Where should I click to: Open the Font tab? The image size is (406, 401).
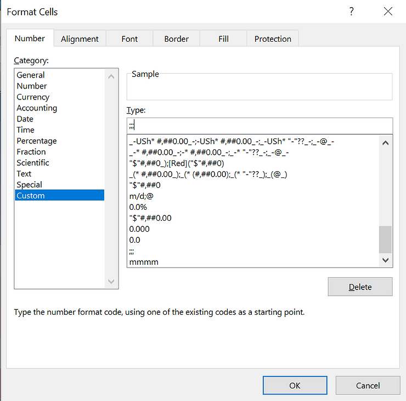(x=129, y=39)
